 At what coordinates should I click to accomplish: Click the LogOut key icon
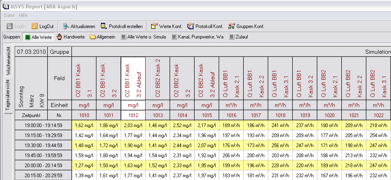35,26
